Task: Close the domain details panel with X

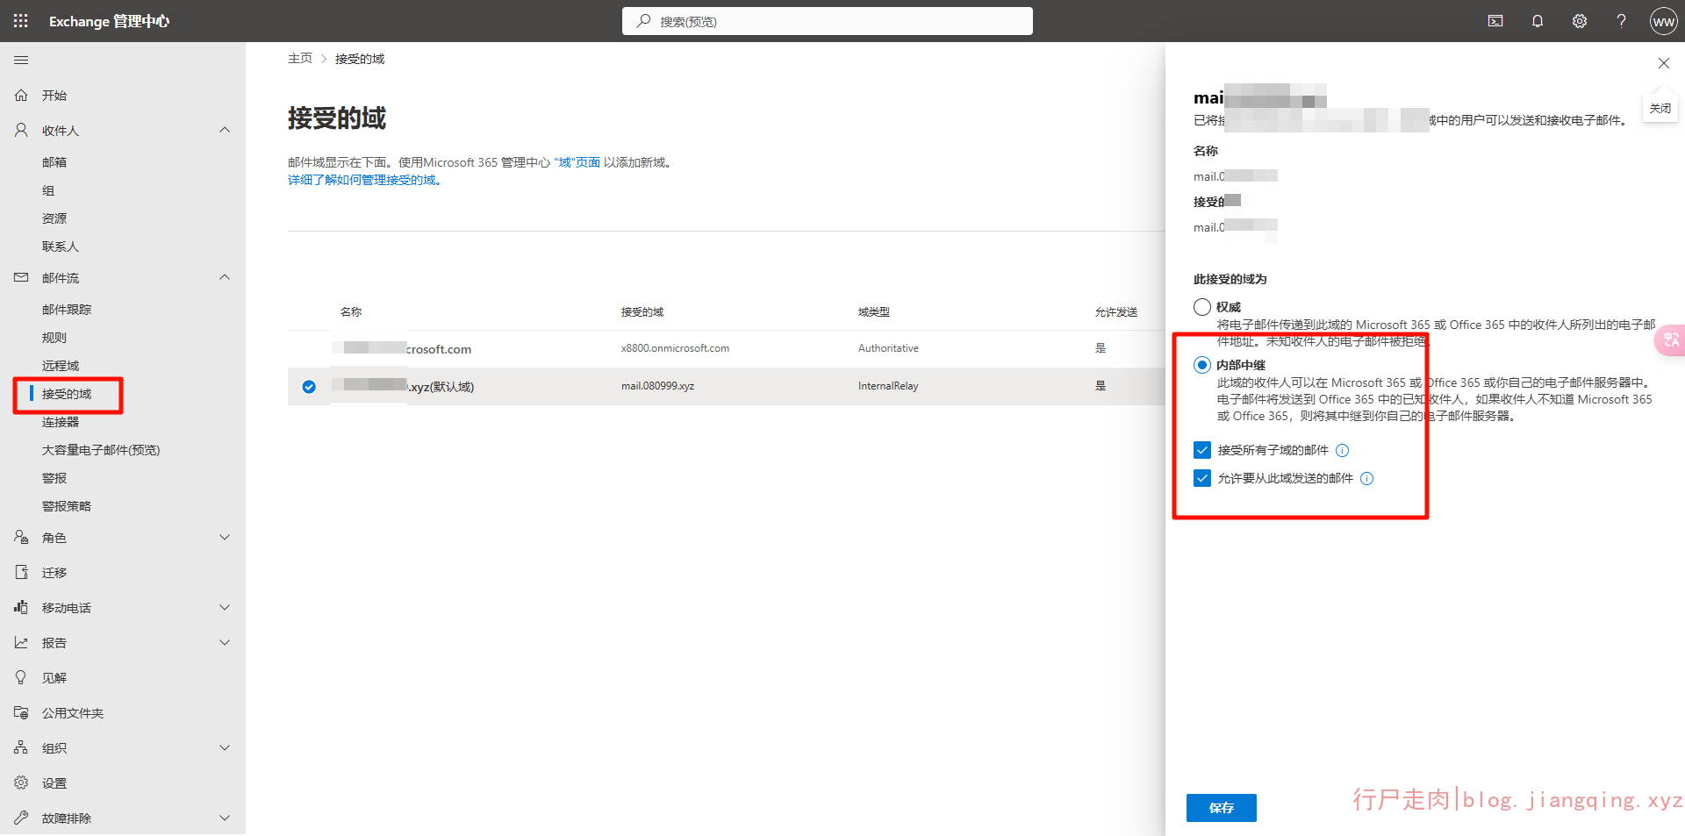Action: click(x=1664, y=63)
